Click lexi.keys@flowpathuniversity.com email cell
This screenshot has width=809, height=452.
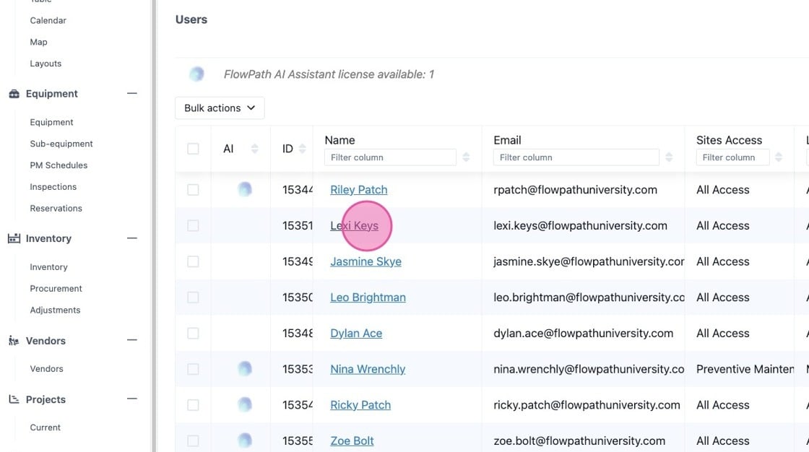[x=580, y=225]
